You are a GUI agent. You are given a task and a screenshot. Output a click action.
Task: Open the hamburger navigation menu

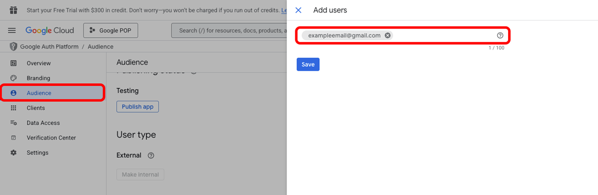(12, 31)
